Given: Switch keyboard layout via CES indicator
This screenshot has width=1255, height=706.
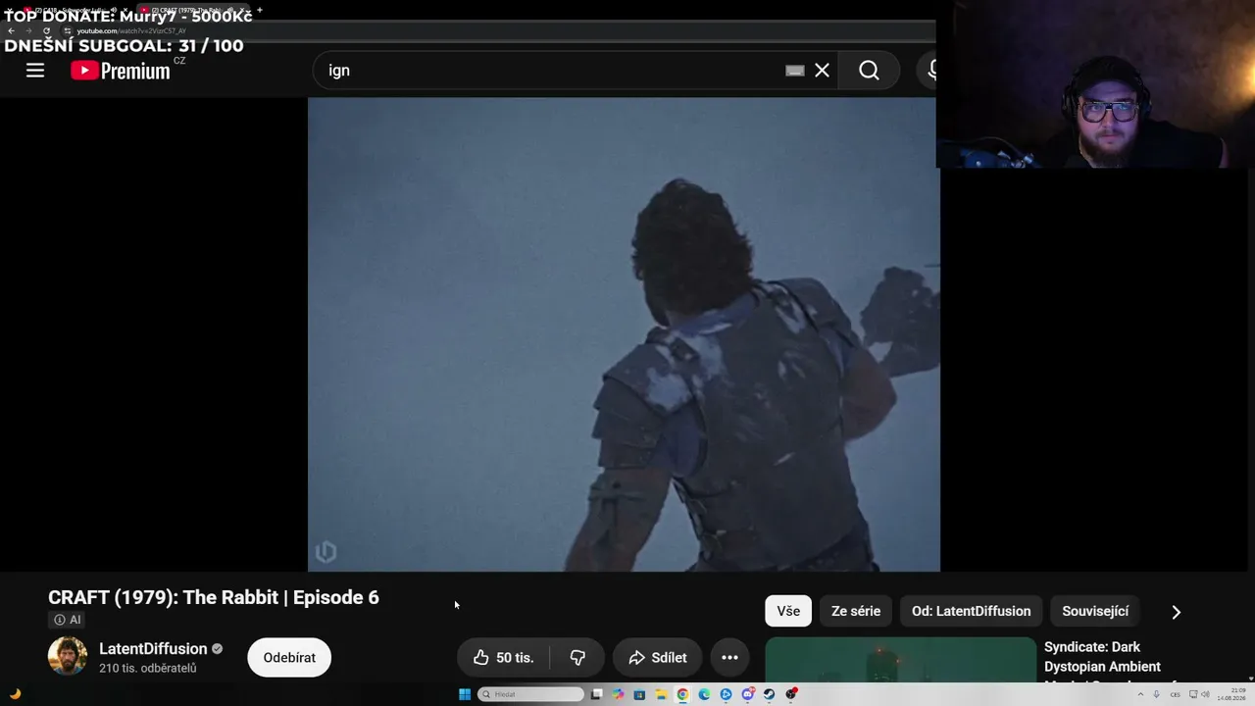Looking at the screenshot, I should [x=1175, y=694].
